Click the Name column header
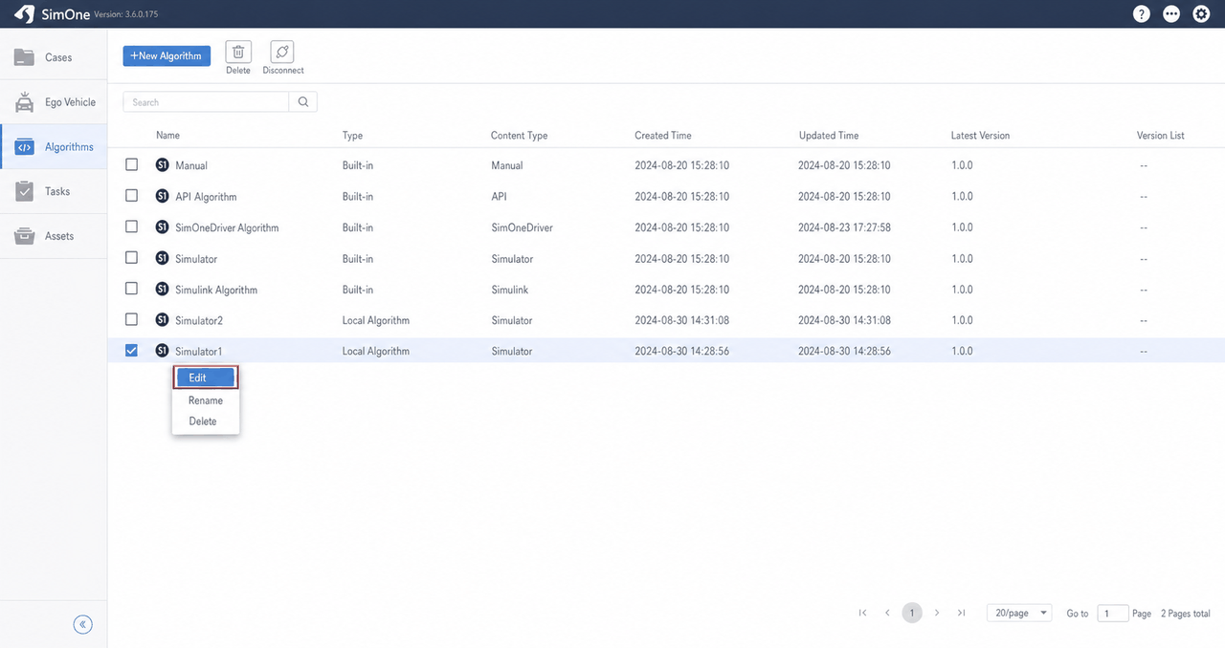 coord(167,136)
